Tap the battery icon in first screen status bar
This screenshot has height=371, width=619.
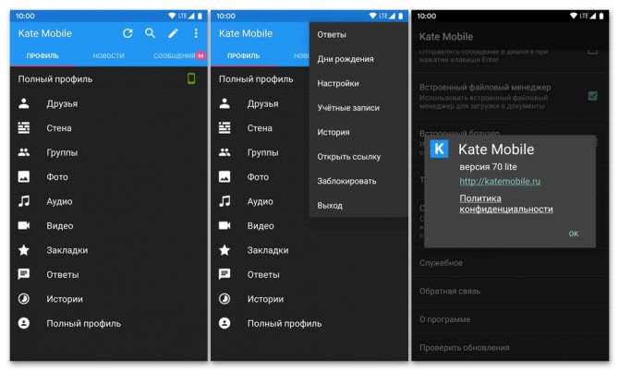(x=200, y=17)
